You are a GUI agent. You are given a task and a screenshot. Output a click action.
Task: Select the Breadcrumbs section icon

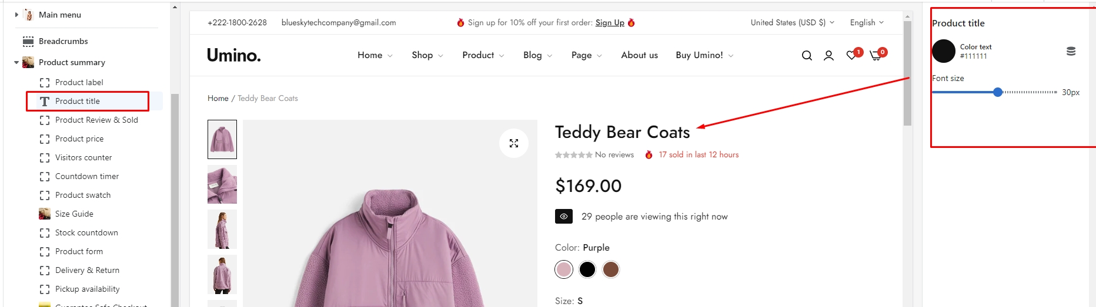pos(28,41)
